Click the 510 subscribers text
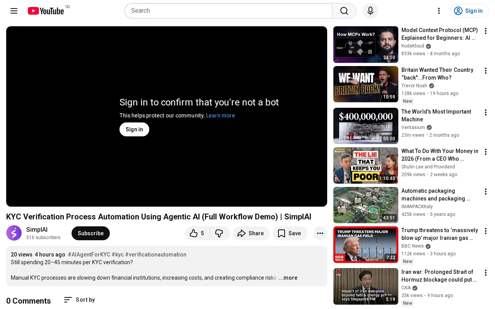Screen dimensions: 495x309 pos(43,238)
